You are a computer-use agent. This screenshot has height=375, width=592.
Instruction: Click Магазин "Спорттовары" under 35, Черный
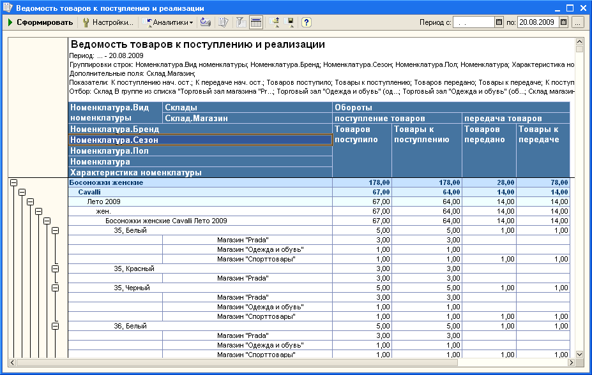click(x=256, y=316)
